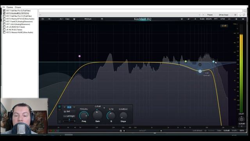Click the A auto-gain button in toolbar
The width and height of the screenshot is (250, 141).
195,19
